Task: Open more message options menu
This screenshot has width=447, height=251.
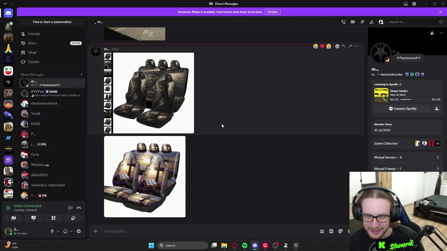Action: [357, 46]
